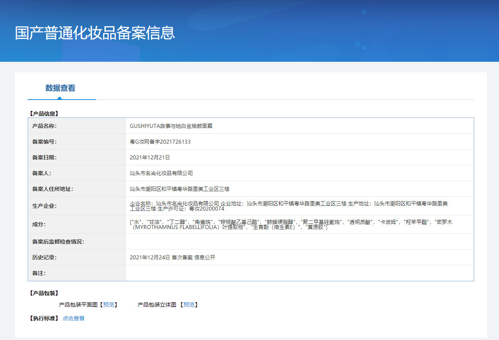Click the 备案编号 row label
This screenshot has height=340, width=499.
coord(45,142)
